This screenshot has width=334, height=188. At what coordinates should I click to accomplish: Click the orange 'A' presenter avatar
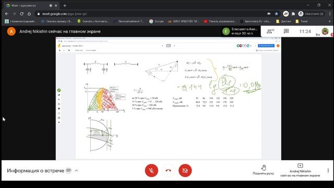point(11,31)
